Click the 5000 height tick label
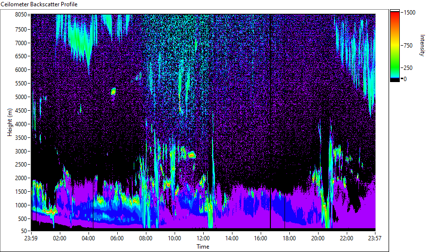 (x=21, y=97)
